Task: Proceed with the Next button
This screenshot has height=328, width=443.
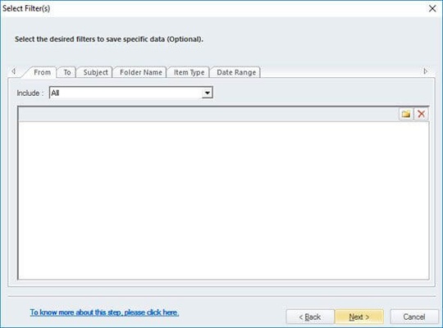Action: pyautogui.click(x=359, y=317)
